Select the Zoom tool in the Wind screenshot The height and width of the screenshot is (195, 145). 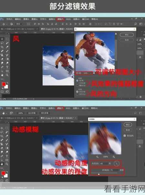pyautogui.click(x=7, y=75)
